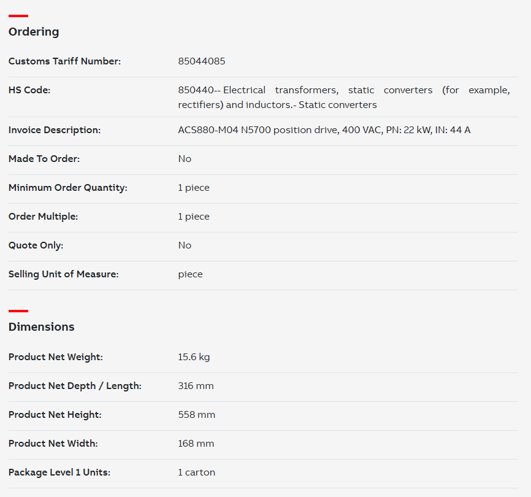This screenshot has width=531, height=497.
Task: Click the tariff number value 85044085
Action: [202, 61]
